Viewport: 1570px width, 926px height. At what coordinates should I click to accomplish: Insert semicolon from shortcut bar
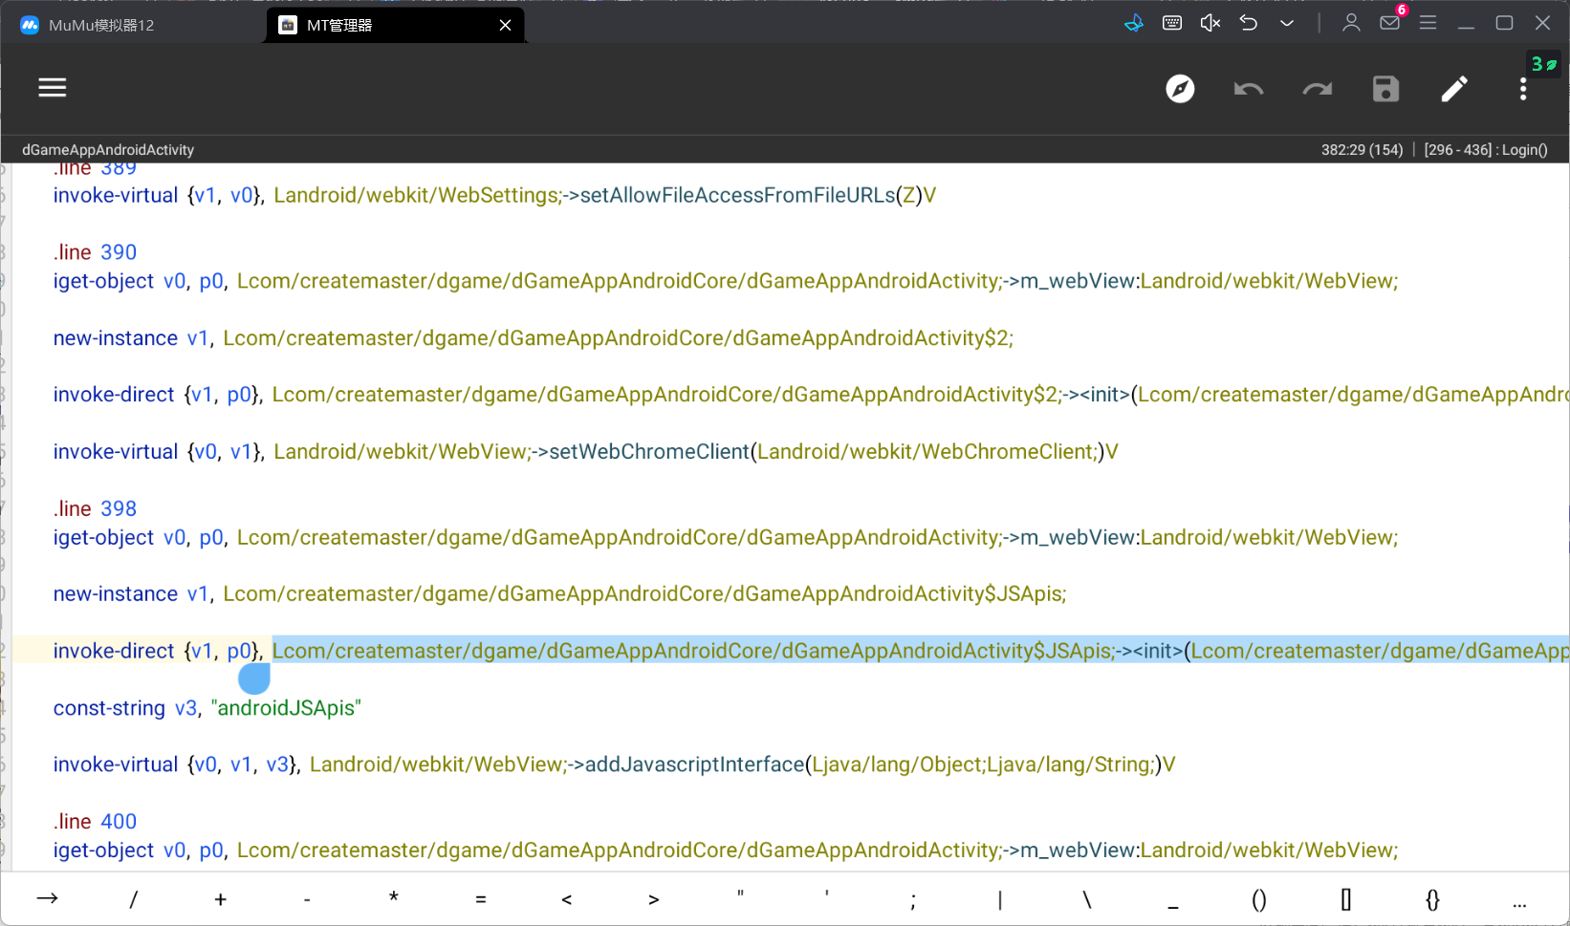pyautogui.click(x=913, y=899)
